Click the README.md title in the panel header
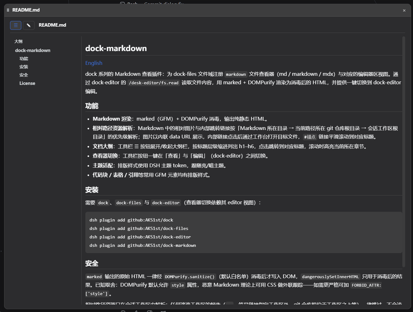Screen dimensions: 413x312 [x=26, y=10]
